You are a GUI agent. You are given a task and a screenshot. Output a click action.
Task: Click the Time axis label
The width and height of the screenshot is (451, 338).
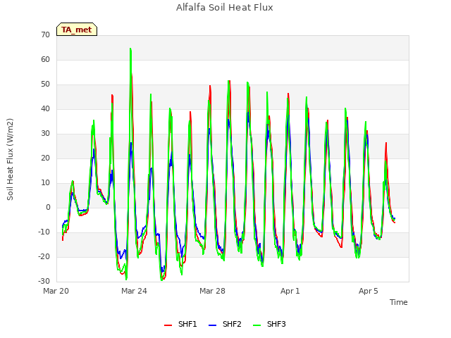(x=399, y=302)
